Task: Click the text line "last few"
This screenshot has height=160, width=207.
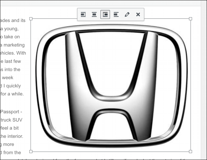Action: click(x=13, y=61)
